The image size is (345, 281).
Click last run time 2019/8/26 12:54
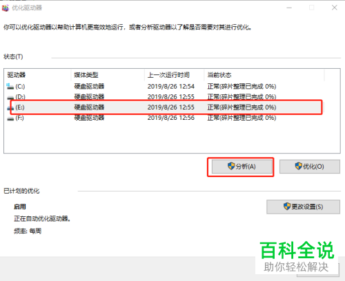[171, 87]
